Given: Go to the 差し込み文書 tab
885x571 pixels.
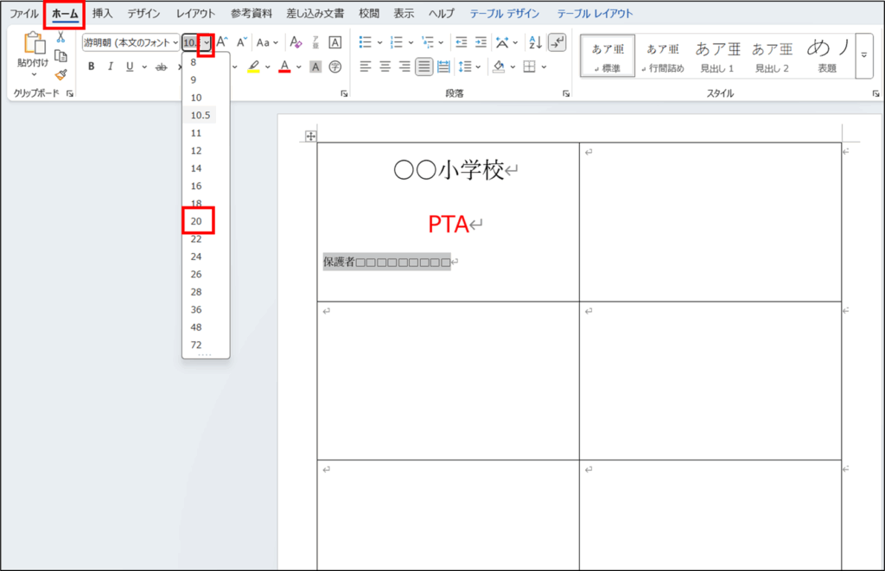Looking at the screenshot, I should [315, 13].
